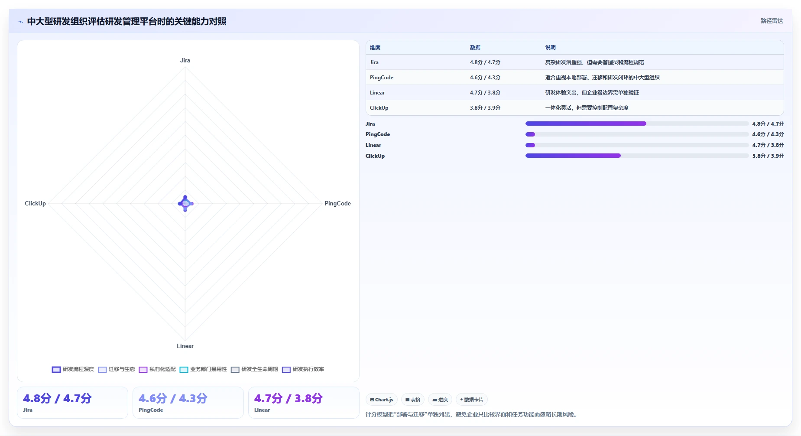Click the footnote about 部署与迁移
The image size is (801, 436).
click(472, 414)
